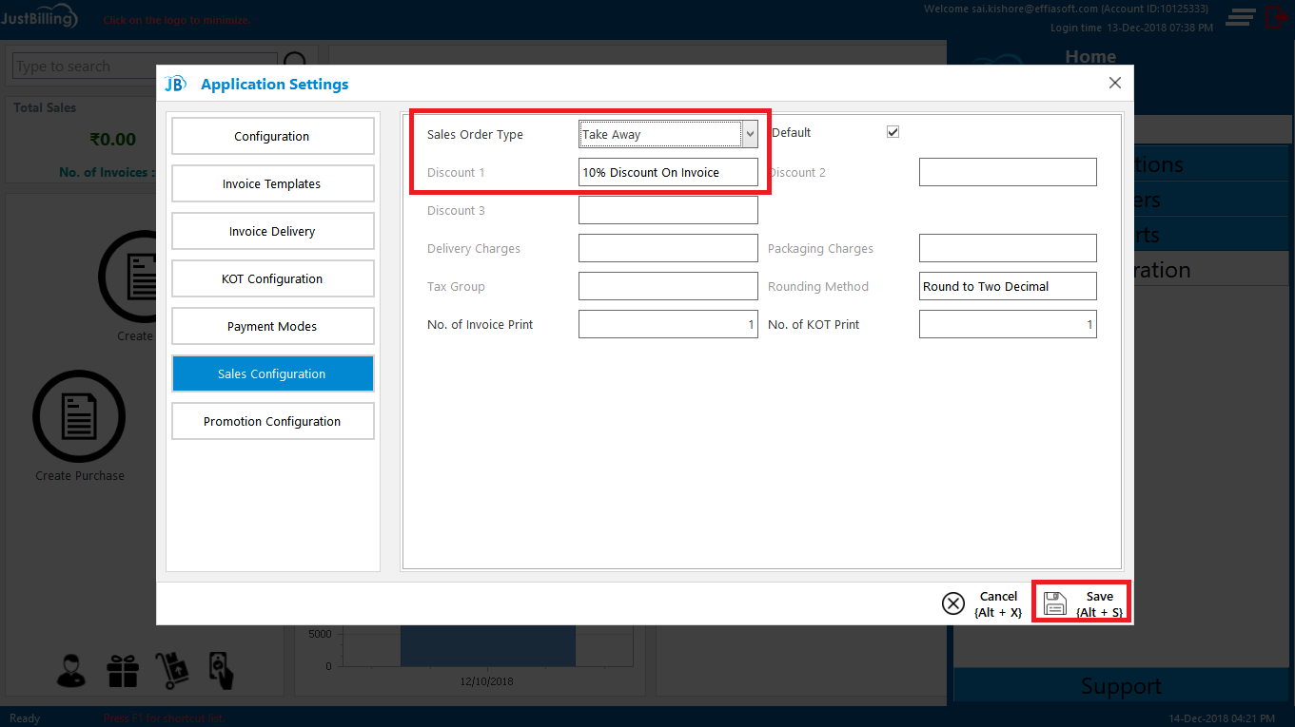The height and width of the screenshot is (727, 1295).
Task: Click the partly hidden Create invoice icon
Action: [x=128, y=276]
